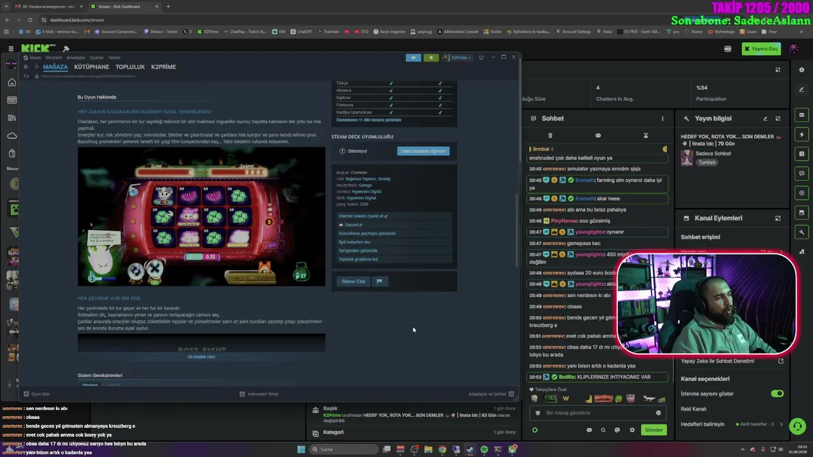Viewport: 813px width, 457px height.
Task: Open Home in Kick left sidebar
Action: (11, 83)
